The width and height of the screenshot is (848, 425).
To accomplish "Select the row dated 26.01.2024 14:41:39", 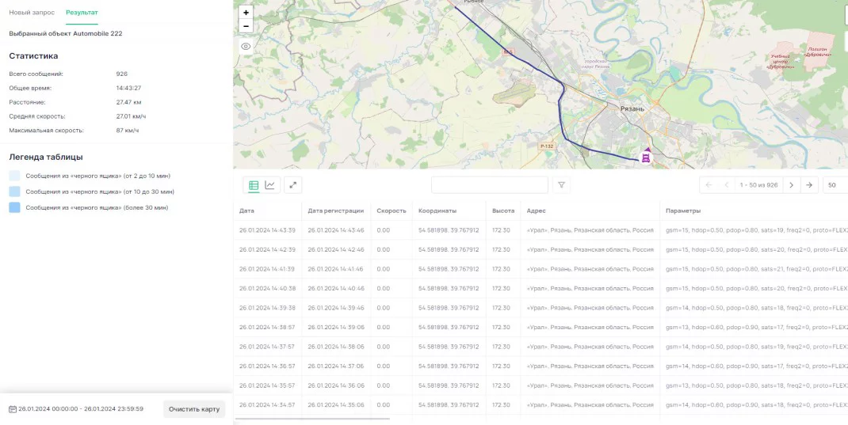I will pos(541,269).
